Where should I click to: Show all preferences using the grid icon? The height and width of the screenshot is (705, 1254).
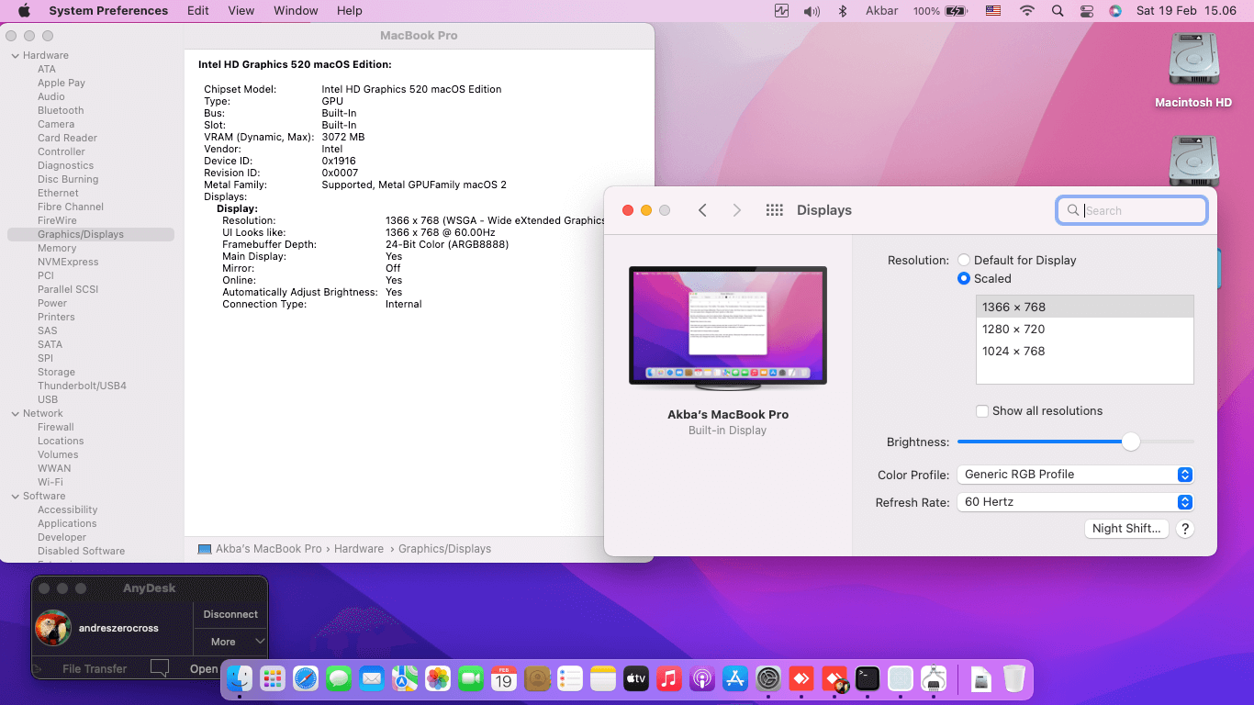[x=774, y=210]
